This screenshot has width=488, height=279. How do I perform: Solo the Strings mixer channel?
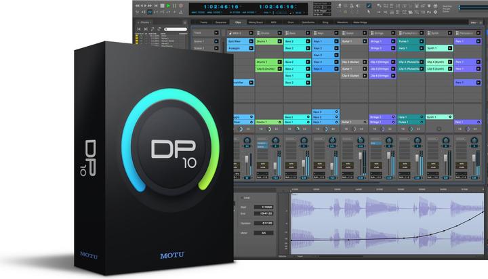(x=376, y=164)
